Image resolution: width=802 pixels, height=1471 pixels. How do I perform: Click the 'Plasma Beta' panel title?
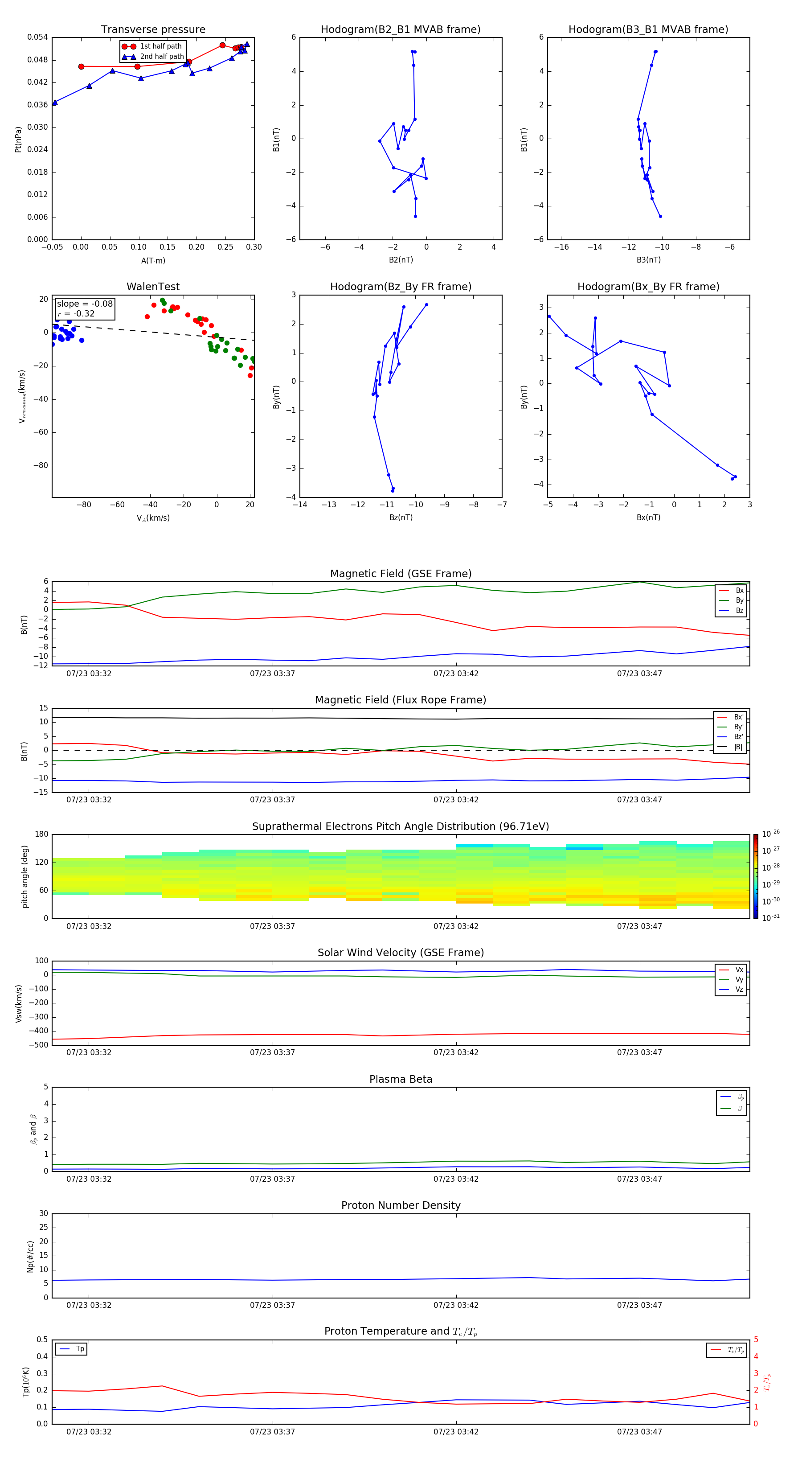(401, 1079)
